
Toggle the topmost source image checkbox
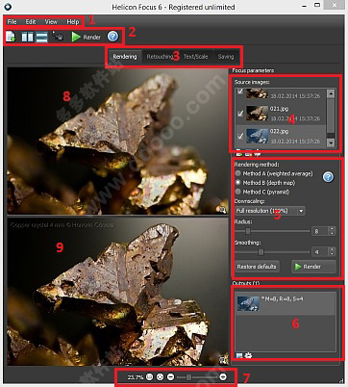coord(240,91)
